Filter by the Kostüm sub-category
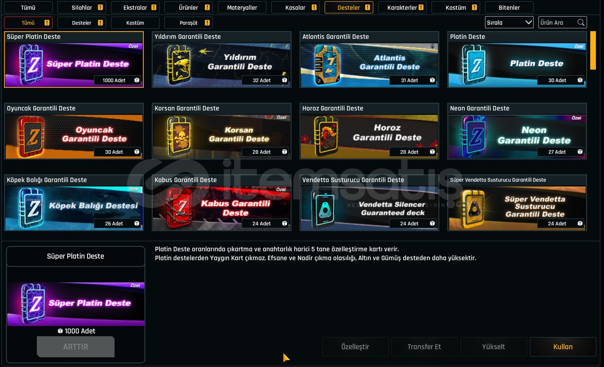Screen dimensions: 604x367 [x=135, y=23]
